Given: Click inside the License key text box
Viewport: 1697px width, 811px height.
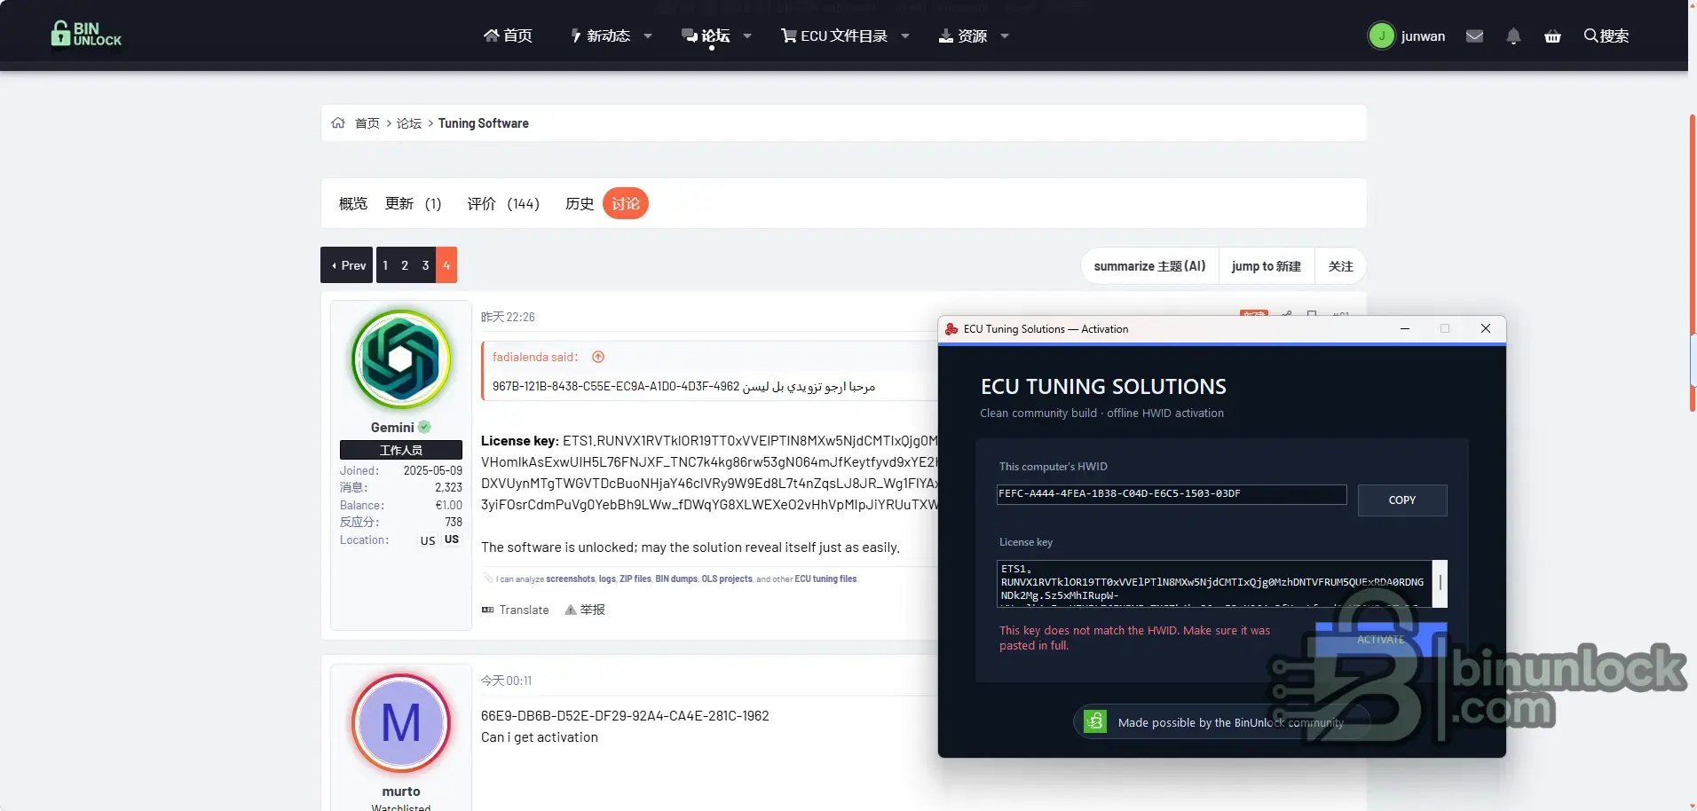Looking at the screenshot, I should tap(1214, 584).
